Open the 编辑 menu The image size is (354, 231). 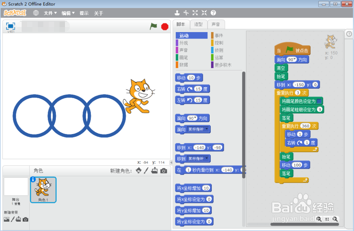point(68,13)
